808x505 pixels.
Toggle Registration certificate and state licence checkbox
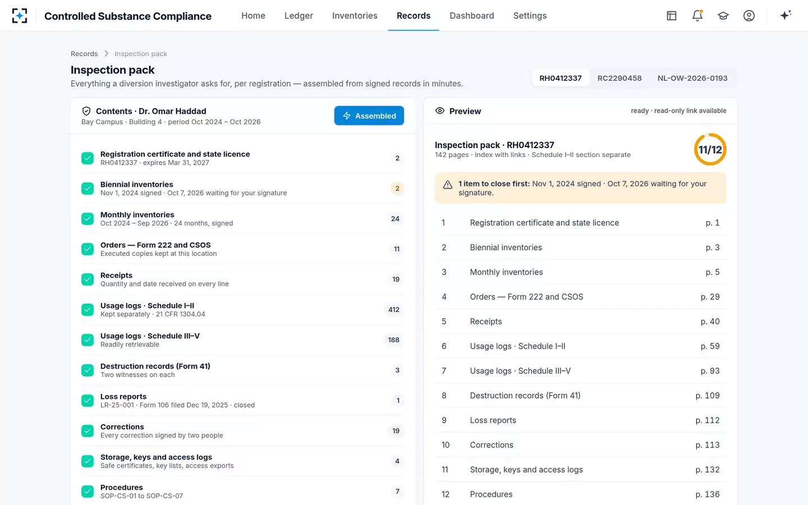[88, 158]
